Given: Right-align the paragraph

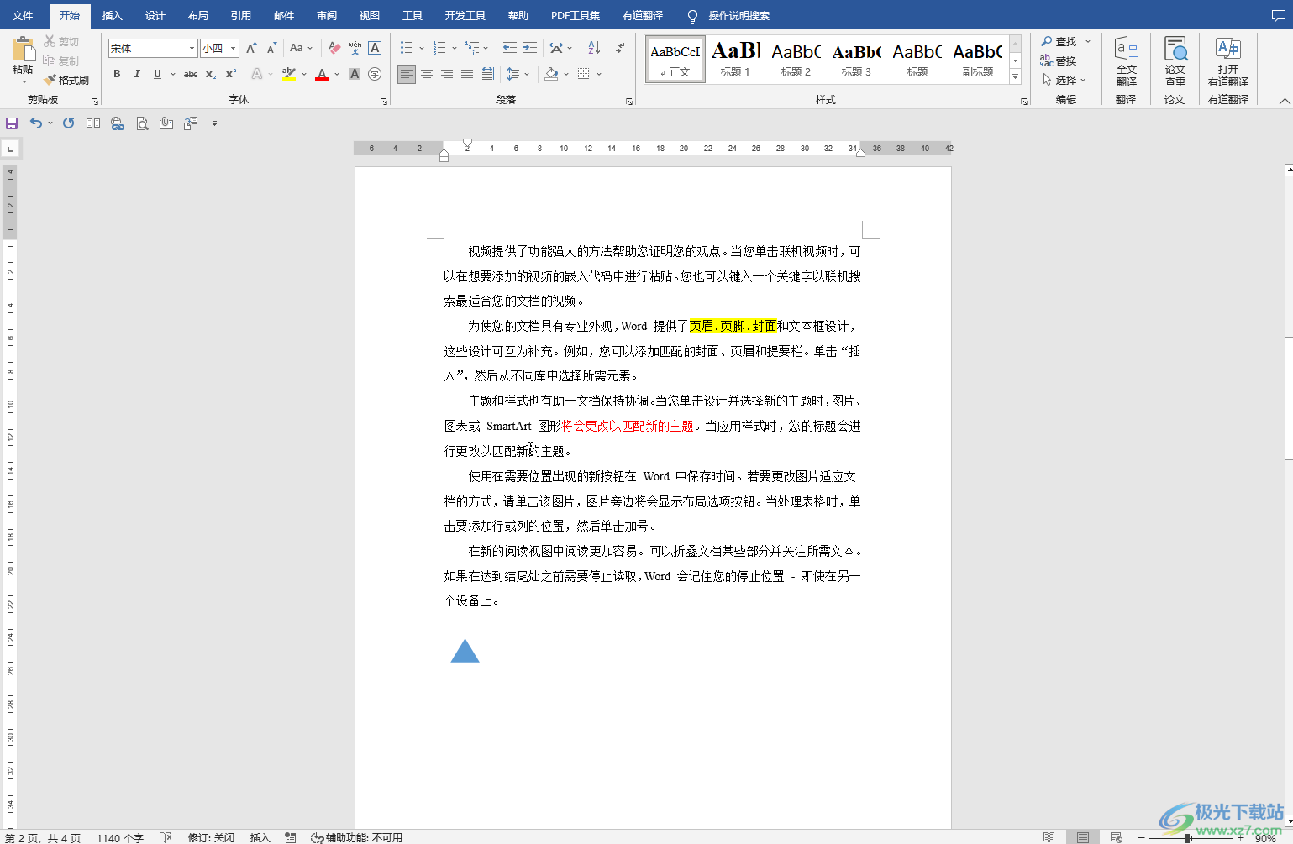Looking at the screenshot, I should coord(447,74).
